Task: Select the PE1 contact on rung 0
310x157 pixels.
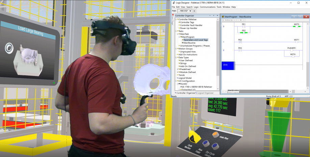Action: pos(243,26)
